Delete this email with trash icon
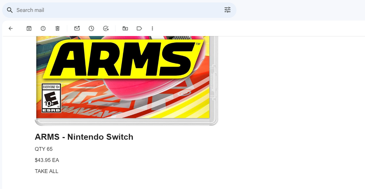This screenshot has width=365, height=189. [57, 28]
